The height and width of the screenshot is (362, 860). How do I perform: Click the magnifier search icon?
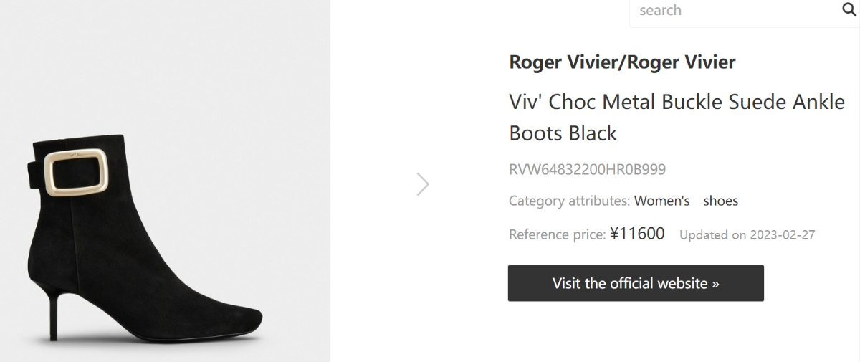pos(848,9)
